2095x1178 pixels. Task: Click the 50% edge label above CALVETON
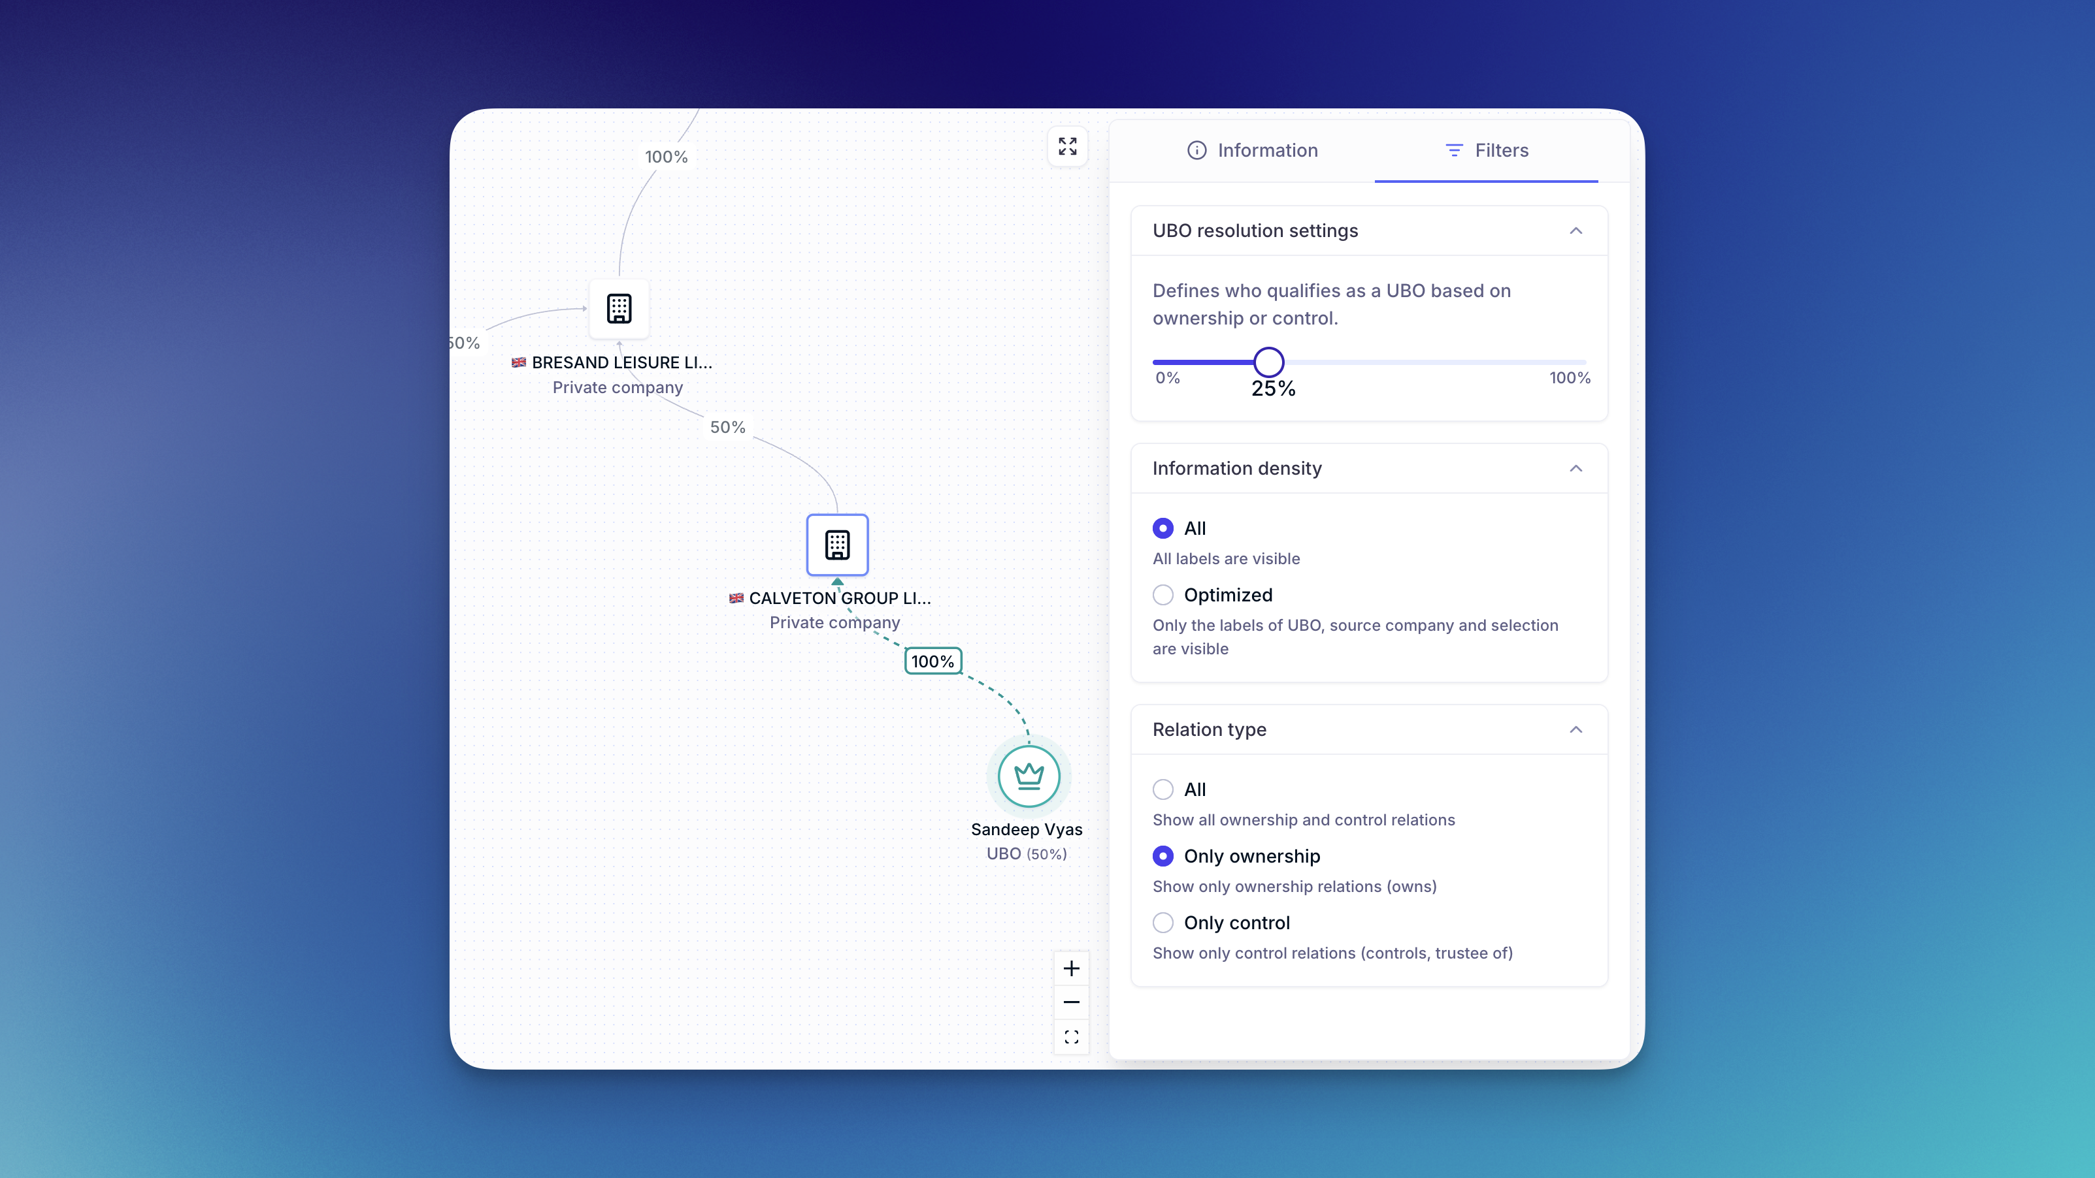tap(727, 427)
